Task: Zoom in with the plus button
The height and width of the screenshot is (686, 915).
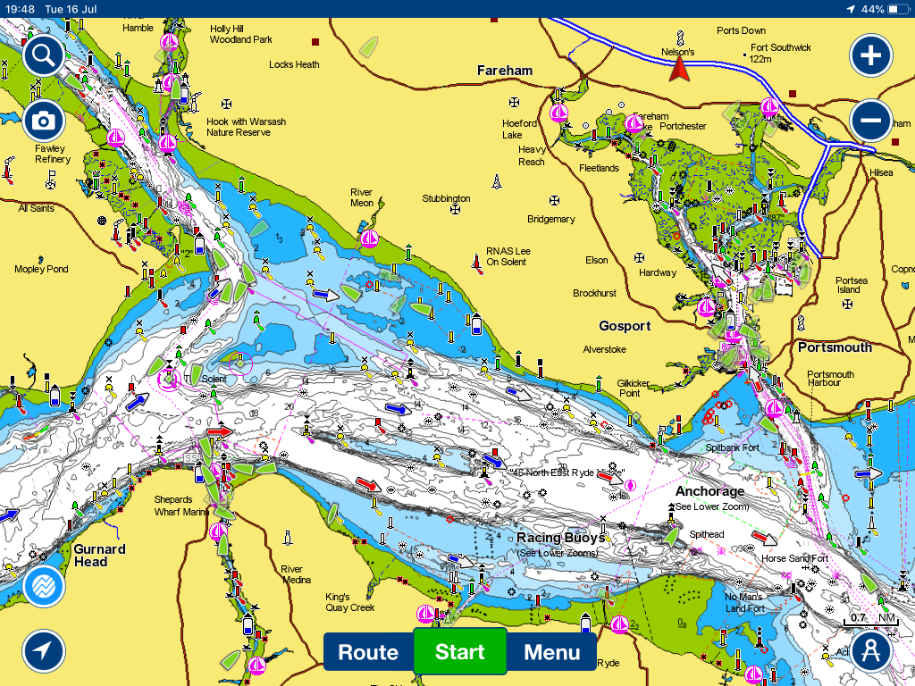Action: (x=870, y=57)
